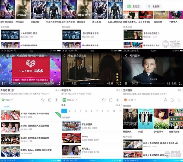Pause the 辛亥革命 video at 17:32
Screen dimensions: 183x162
pos(64,83)
